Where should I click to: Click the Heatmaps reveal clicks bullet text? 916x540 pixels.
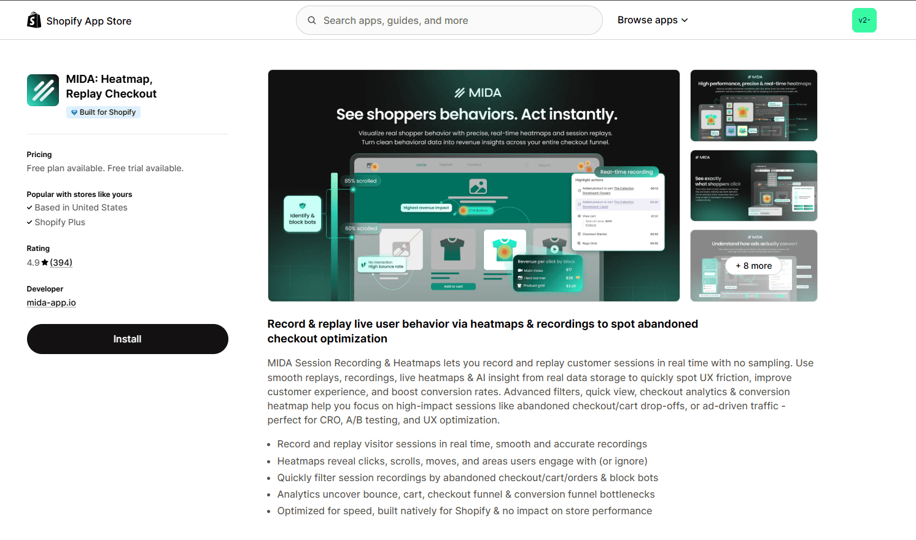(462, 461)
